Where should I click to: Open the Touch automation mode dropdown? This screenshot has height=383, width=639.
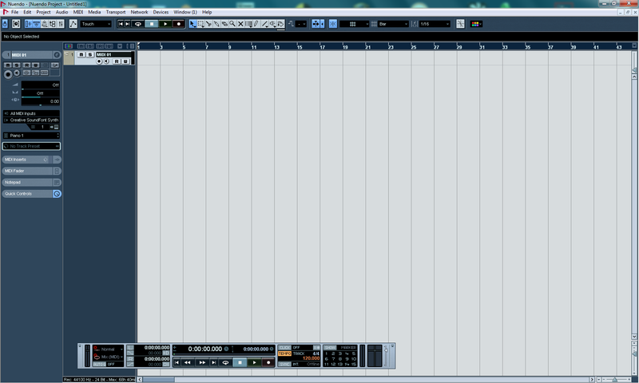(96, 24)
